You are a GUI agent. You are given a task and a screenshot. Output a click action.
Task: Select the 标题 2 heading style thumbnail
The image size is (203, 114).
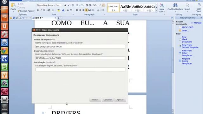137,8
